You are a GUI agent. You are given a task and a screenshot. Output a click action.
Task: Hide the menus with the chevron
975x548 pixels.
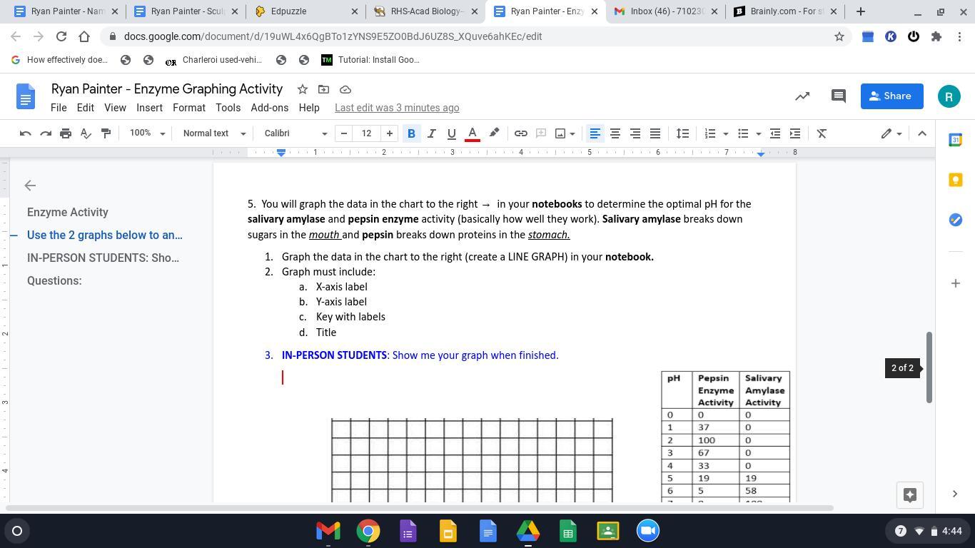click(x=922, y=133)
